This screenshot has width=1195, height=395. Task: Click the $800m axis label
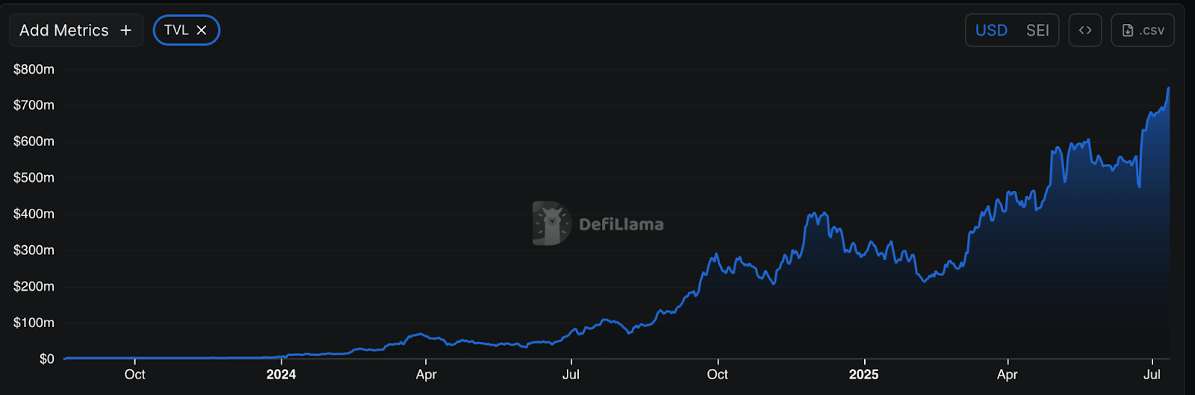click(34, 69)
